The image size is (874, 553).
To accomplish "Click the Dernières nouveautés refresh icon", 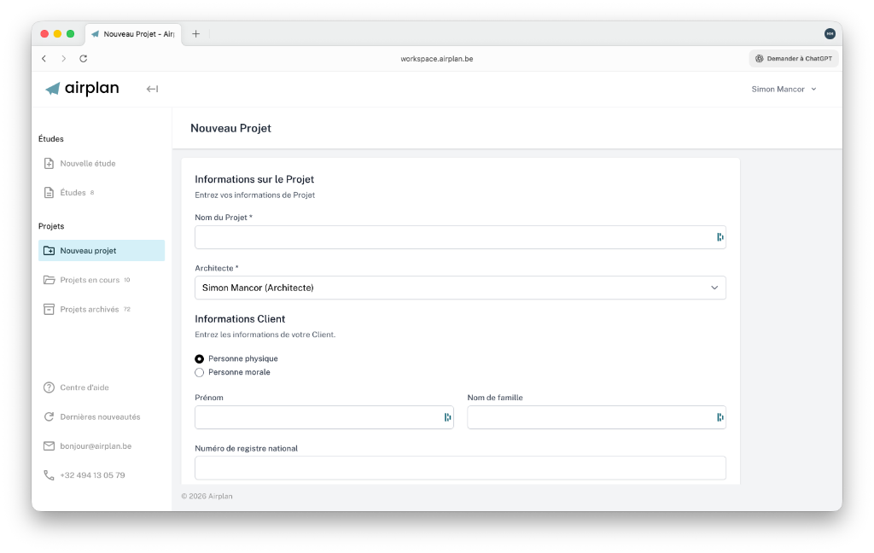I will 49,416.
